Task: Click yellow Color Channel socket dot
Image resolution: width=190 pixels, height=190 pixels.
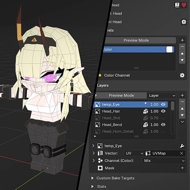Action: (100, 75)
